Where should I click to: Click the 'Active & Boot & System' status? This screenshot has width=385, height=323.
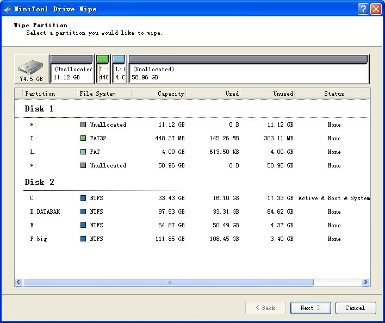click(334, 198)
